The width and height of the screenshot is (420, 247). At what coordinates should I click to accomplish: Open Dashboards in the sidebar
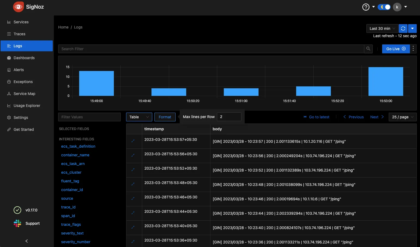[27, 58]
